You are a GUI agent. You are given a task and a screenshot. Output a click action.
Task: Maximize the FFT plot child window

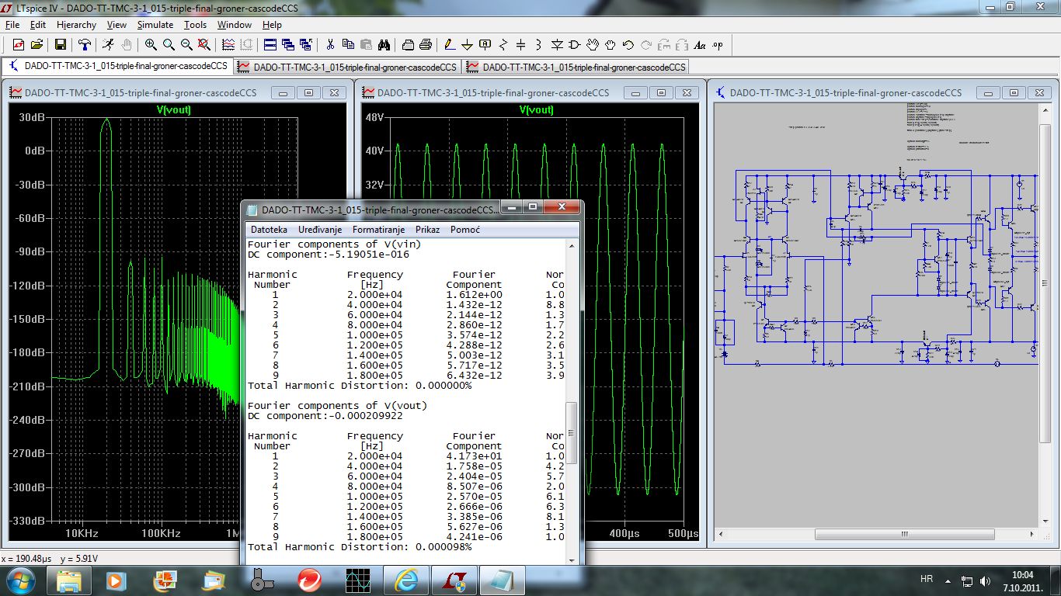[x=308, y=92]
